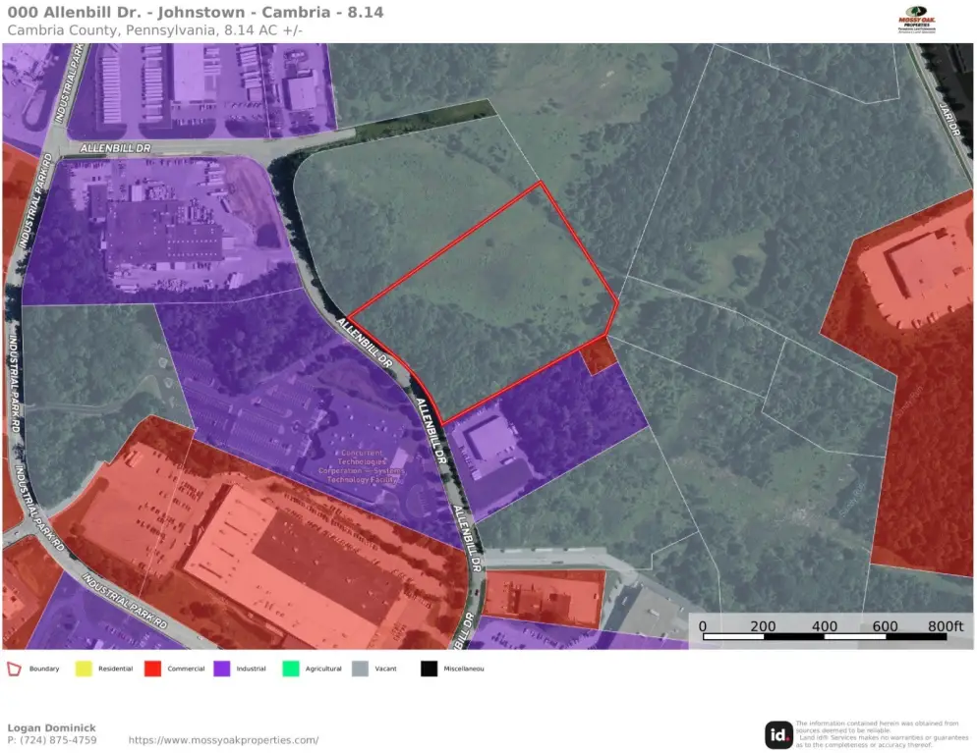Click the Land id disclaimer text
The width and height of the screenshot is (977, 753).
pyautogui.click(x=882, y=734)
